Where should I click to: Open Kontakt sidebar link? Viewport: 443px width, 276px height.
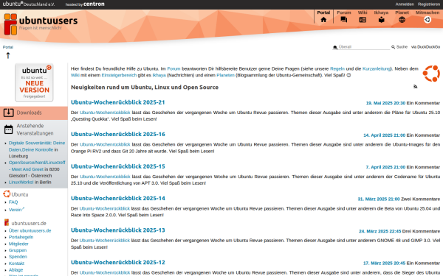[16, 263]
